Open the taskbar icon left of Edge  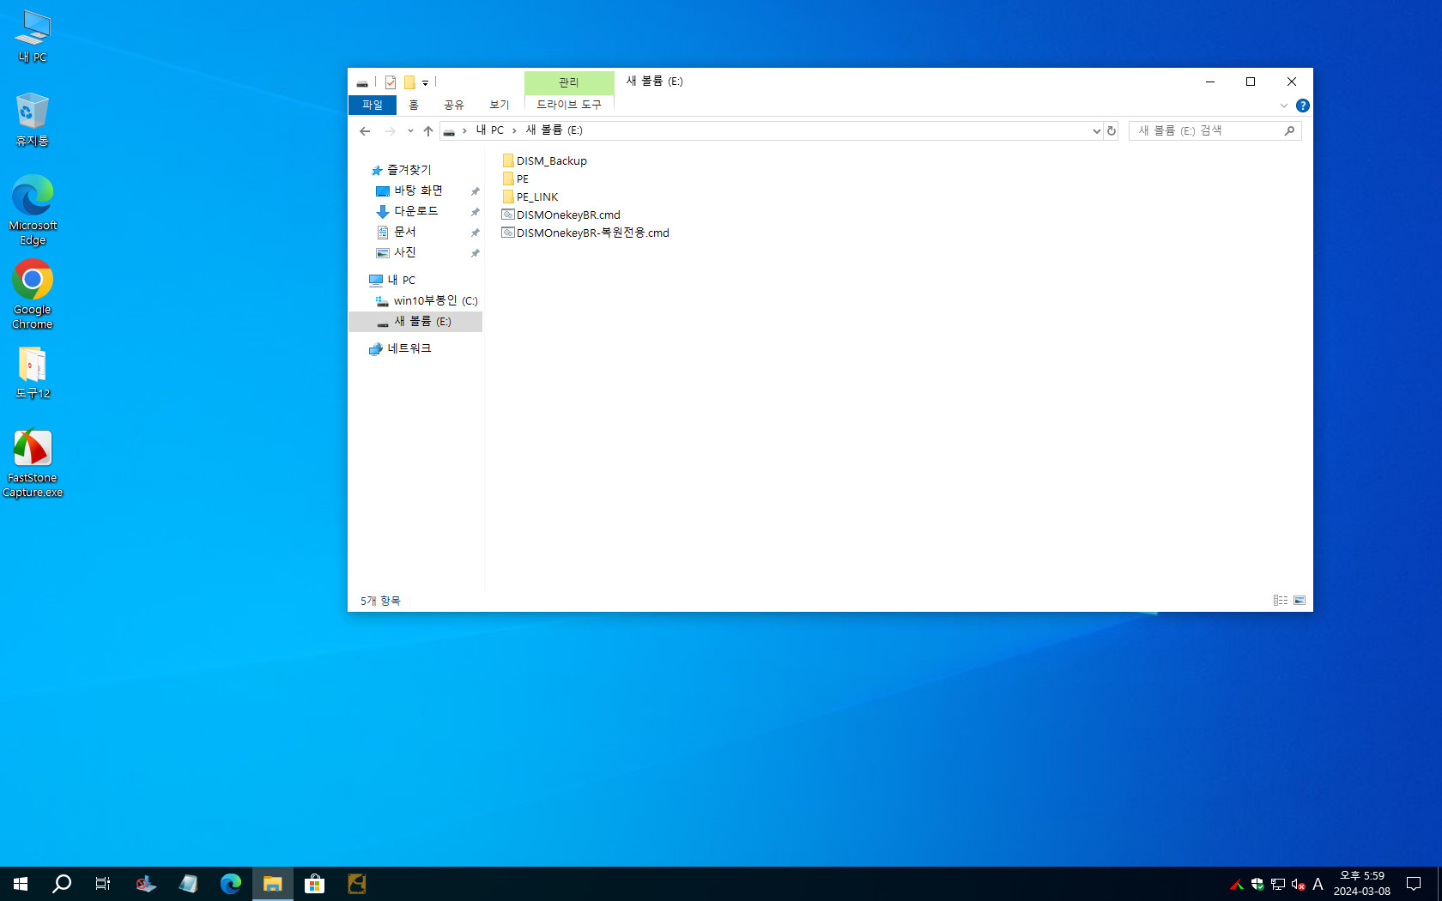click(189, 884)
